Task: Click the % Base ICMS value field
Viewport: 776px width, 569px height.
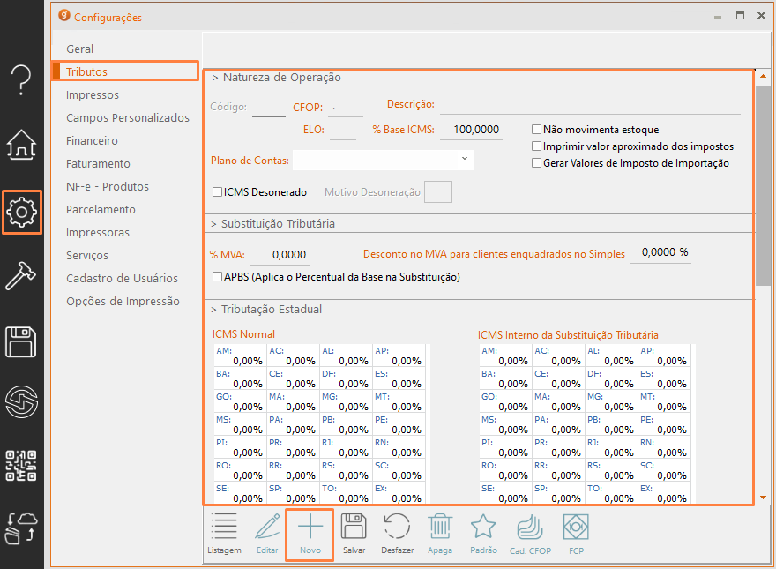Action: click(471, 131)
